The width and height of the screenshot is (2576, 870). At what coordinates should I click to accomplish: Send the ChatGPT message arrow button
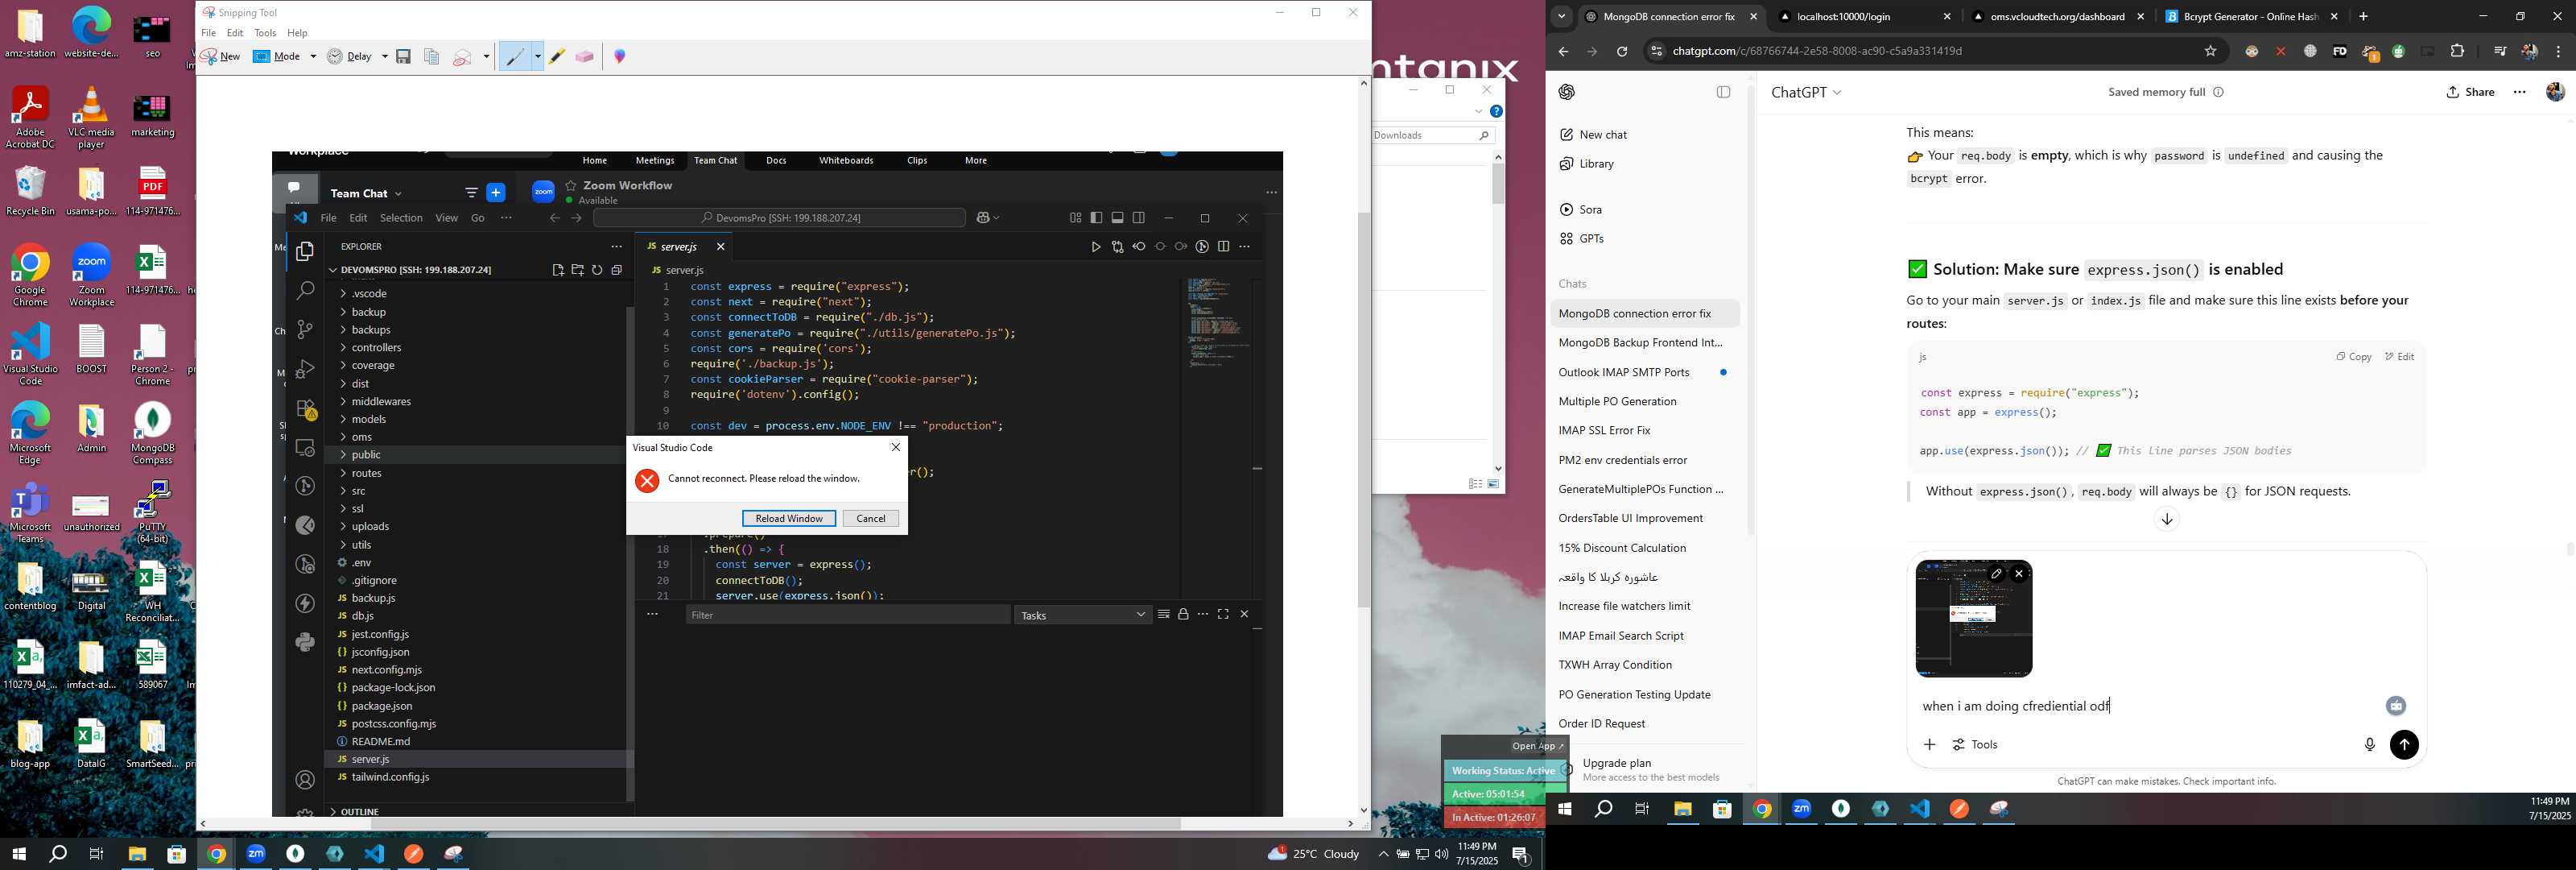pyautogui.click(x=2404, y=745)
